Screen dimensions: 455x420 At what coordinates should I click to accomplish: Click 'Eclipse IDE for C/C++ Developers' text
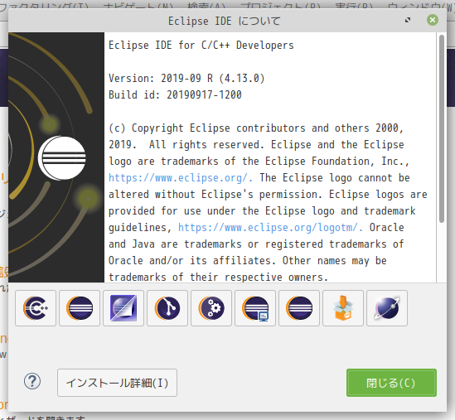tap(201, 46)
